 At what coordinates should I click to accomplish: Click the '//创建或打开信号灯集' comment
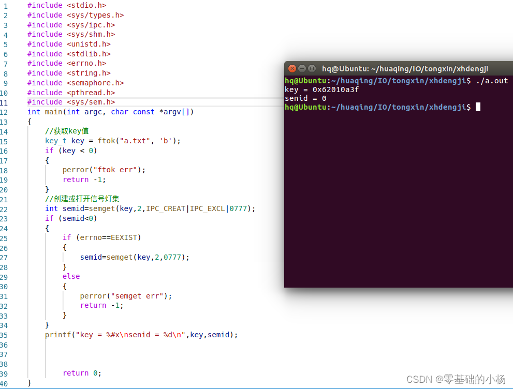[x=82, y=199]
